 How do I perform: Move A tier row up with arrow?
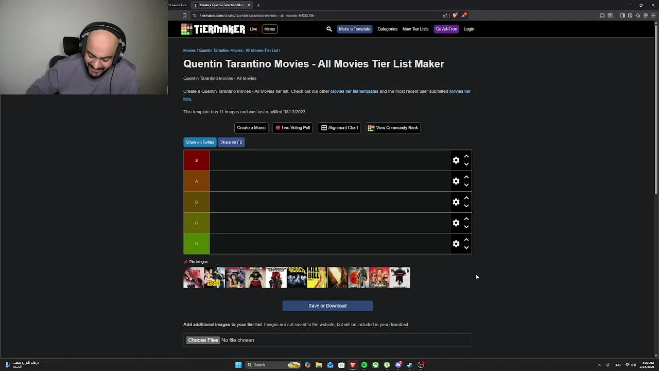pos(466,177)
